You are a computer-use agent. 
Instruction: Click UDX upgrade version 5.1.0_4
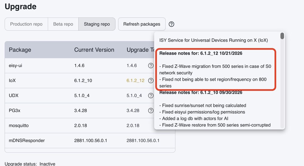pos(134,96)
